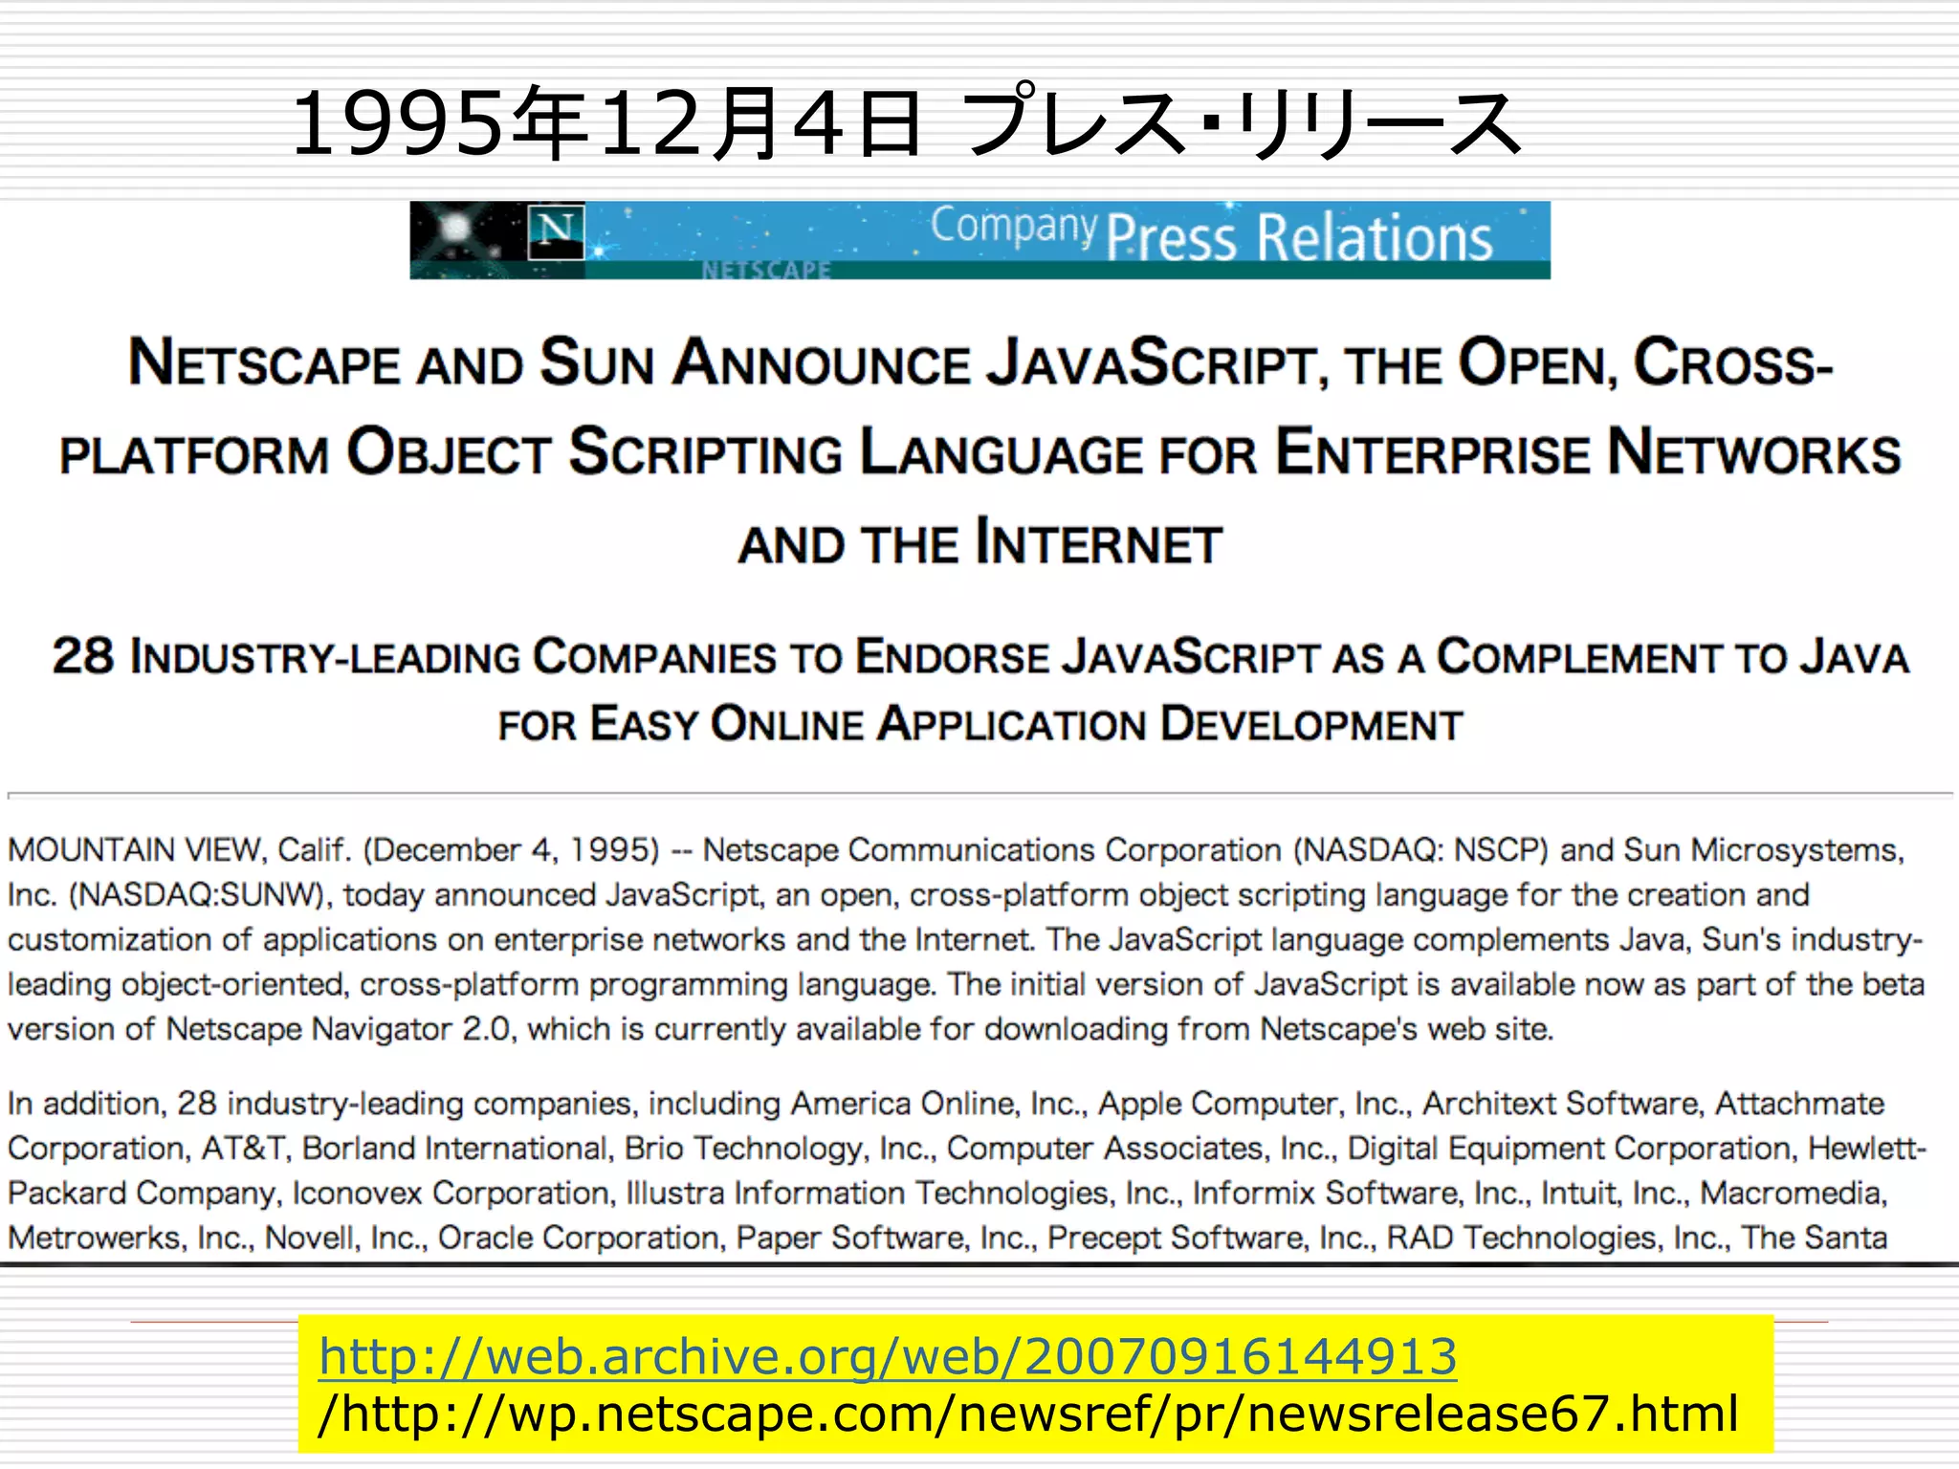Click text 'In addition, 28 industry-leading companies'
The width and height of the screenshot is (1959, 1469).
[x=320, y=1104]
